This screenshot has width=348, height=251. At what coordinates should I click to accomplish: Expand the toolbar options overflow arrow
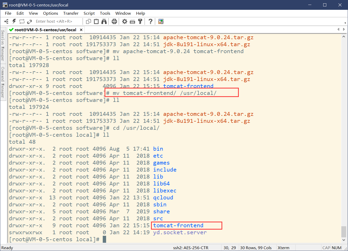pyautogui.click(x=345, y=23)
